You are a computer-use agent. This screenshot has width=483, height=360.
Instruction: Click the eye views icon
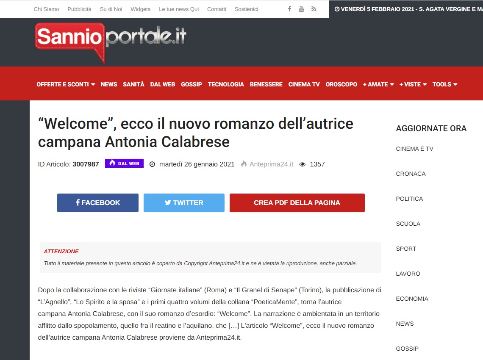[303, 164]
